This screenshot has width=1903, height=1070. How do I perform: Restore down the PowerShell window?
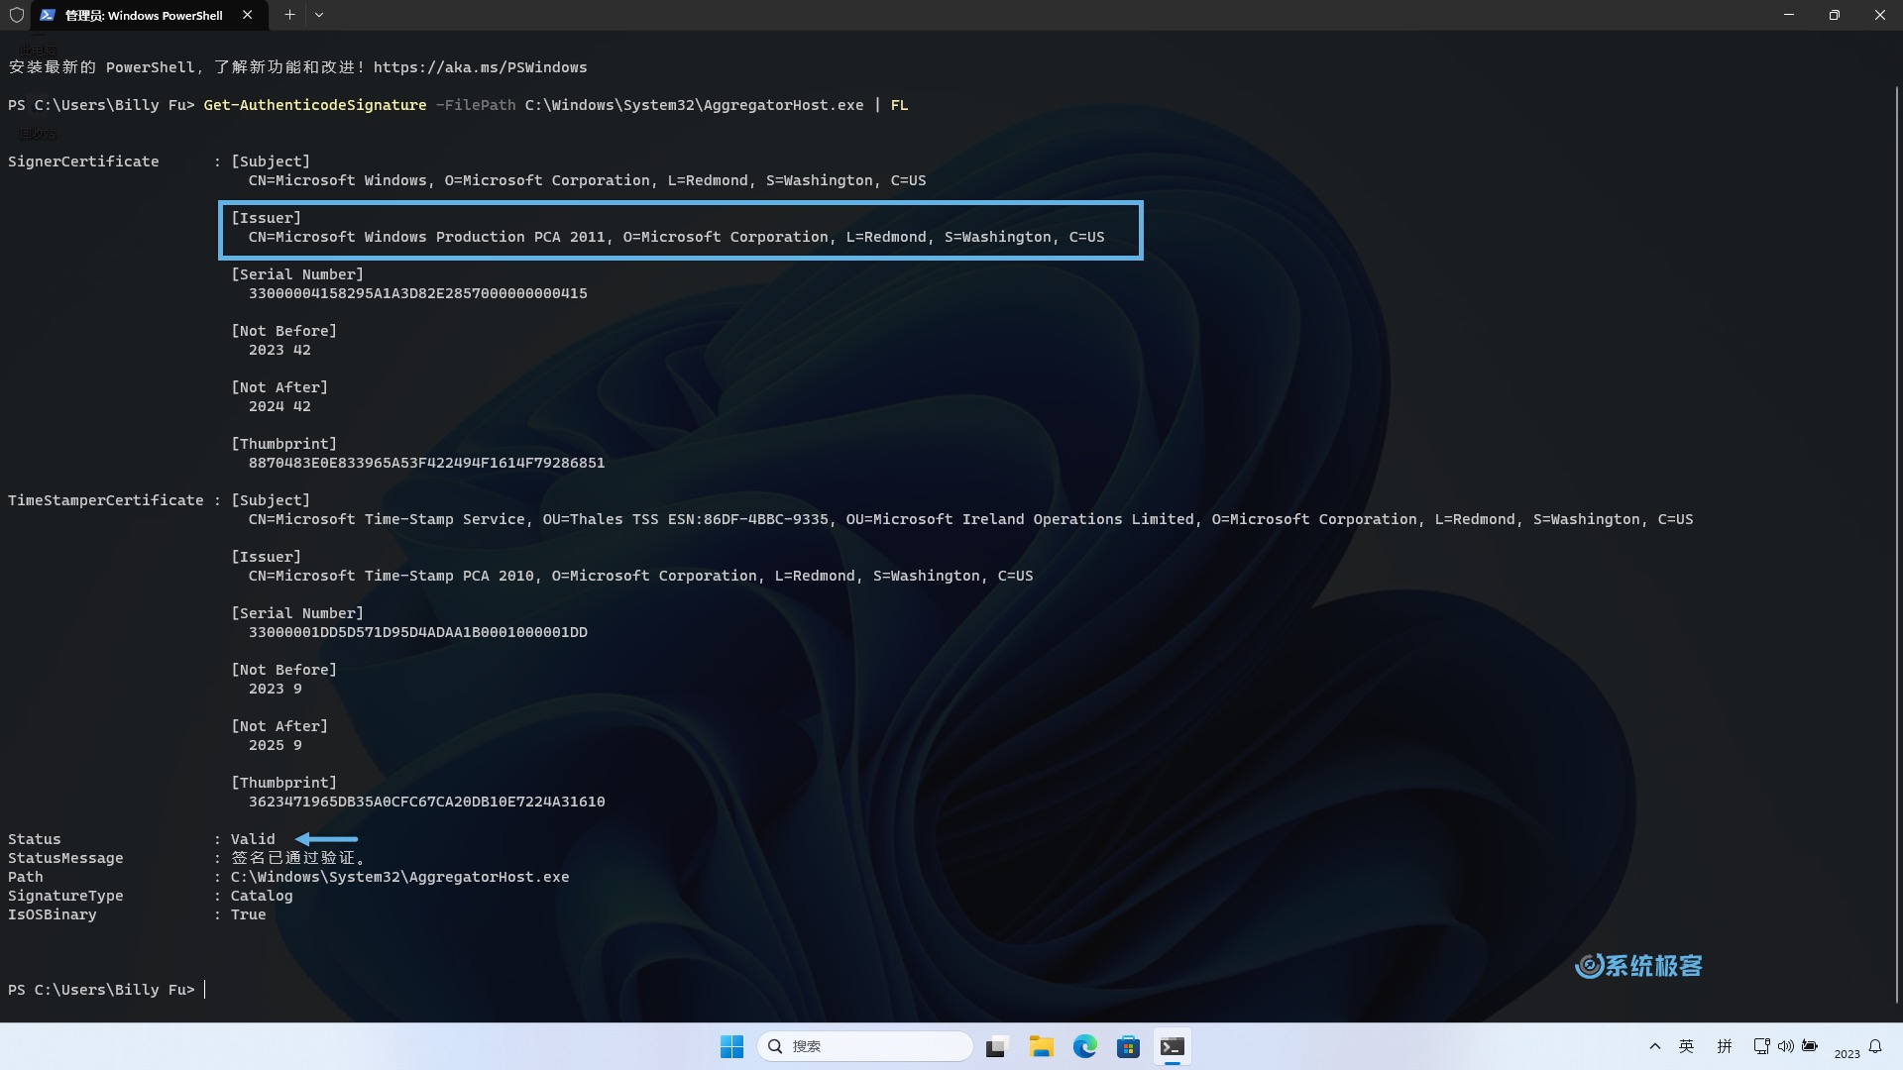[x=1835, y=15]
